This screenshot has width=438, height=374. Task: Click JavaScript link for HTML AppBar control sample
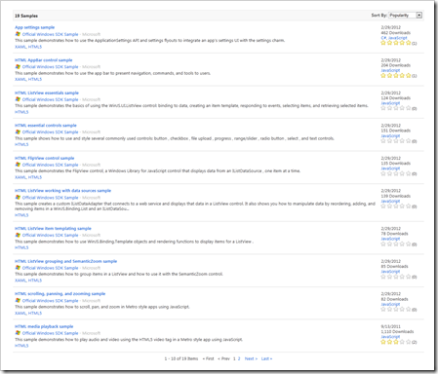(x=390, y=70)
